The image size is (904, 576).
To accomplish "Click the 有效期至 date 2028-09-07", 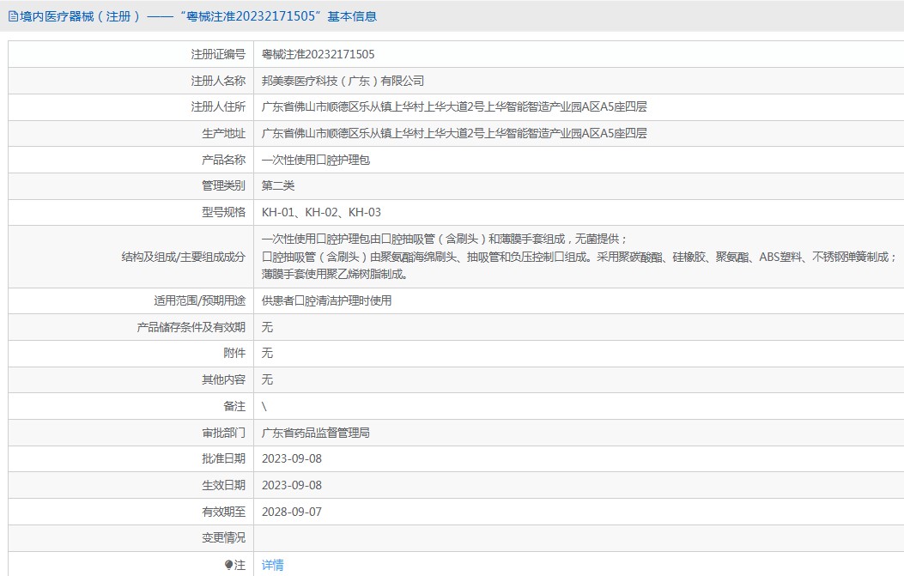I will pos(292,512).
